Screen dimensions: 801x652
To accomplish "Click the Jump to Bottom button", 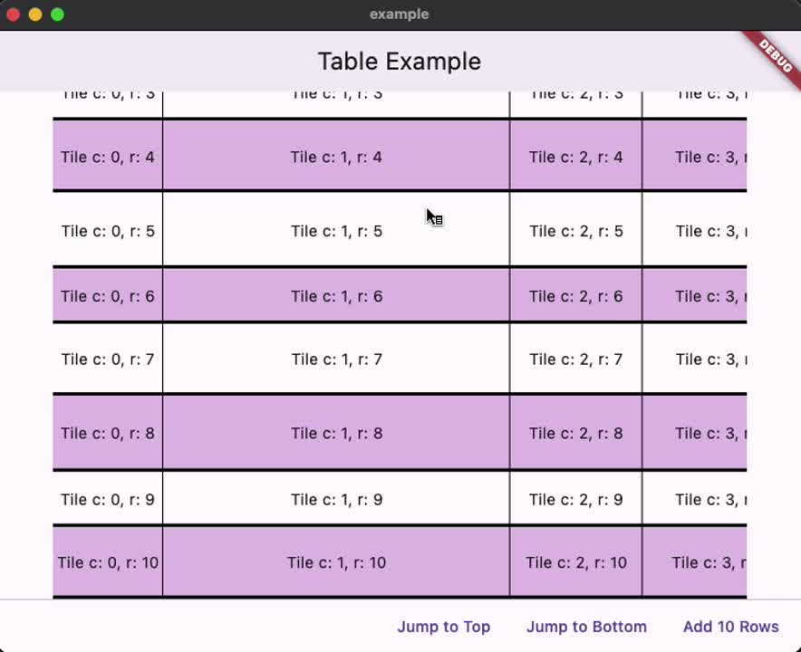I will (586, 627).
